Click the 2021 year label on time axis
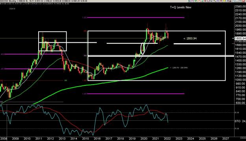 pyautogui.click(x=155, y=139)
